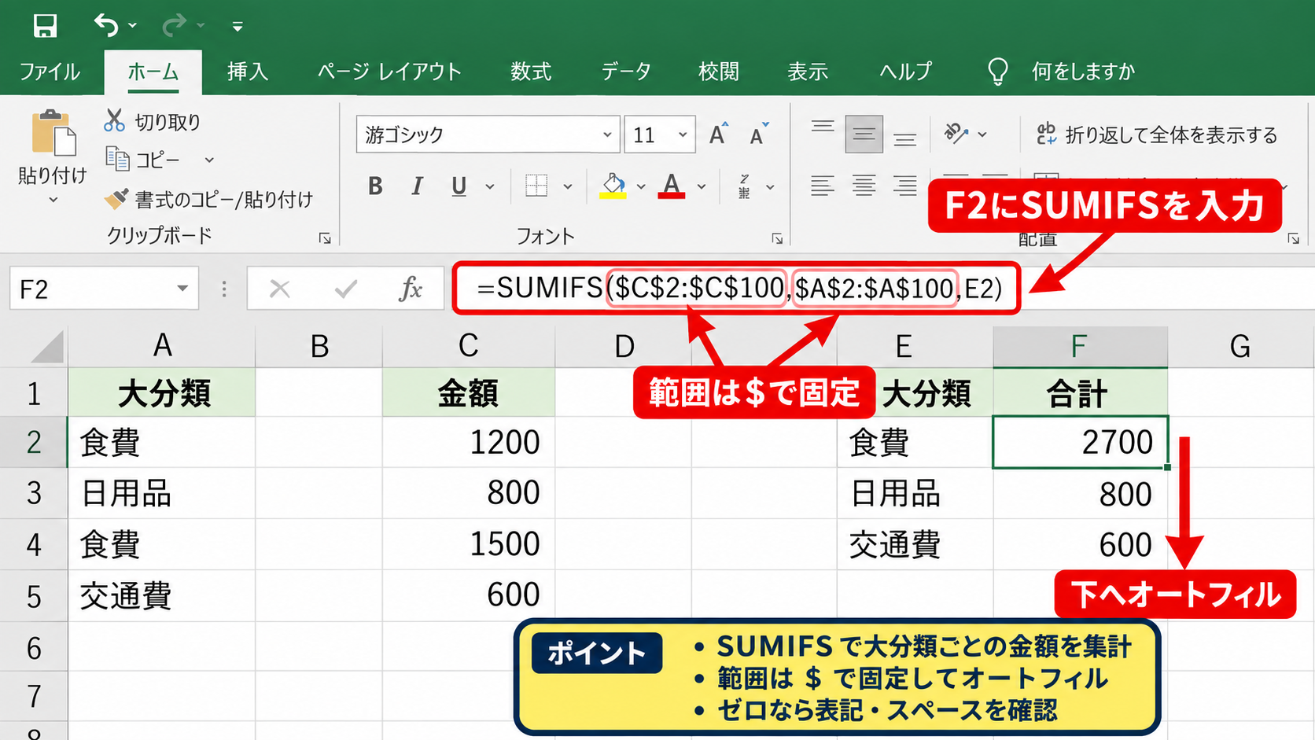The height and width of the screenshot is (740, 1315).
Task: Click the borders icon
Action: tap(536, 186)
